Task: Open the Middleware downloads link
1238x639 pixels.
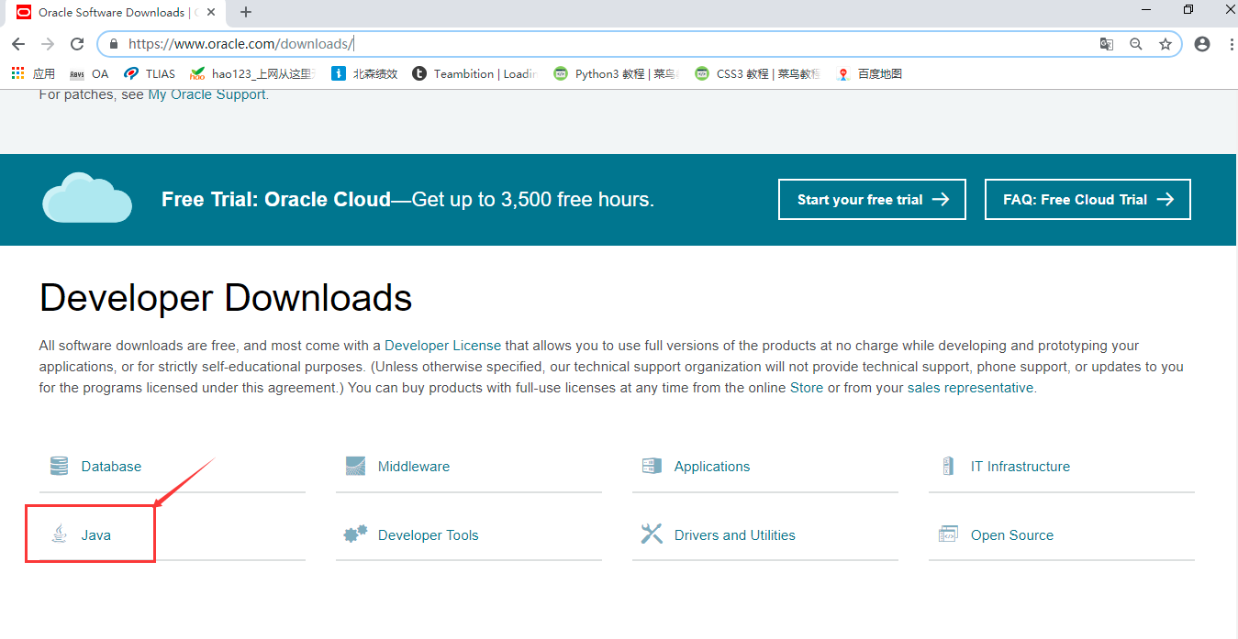Action: (x=414, y=467)
